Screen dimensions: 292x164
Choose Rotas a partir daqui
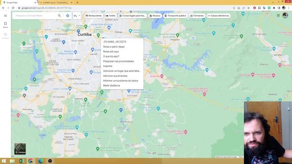point(122,46)
